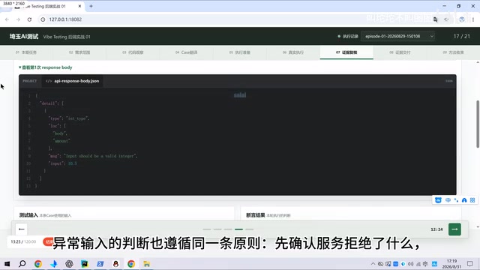
Task: Collapse the response body disclosure section
Action: tap(45, 67)
